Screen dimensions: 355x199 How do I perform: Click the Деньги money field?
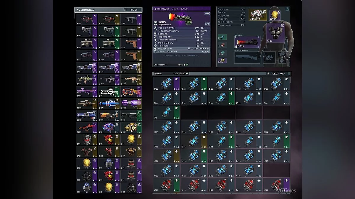coord(171,73)
